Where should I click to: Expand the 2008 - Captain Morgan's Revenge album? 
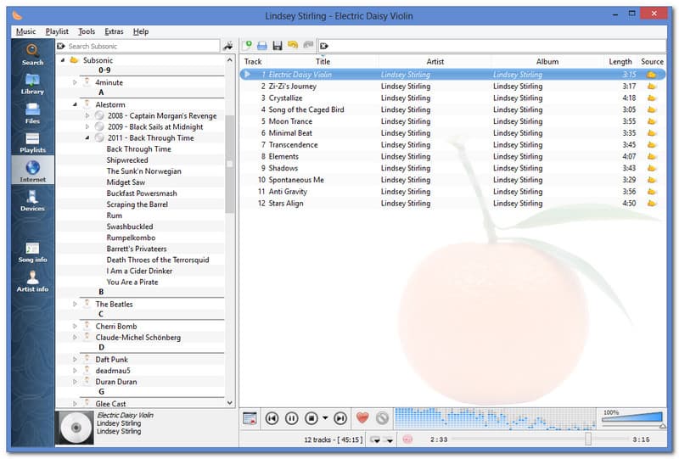(87, 115)
